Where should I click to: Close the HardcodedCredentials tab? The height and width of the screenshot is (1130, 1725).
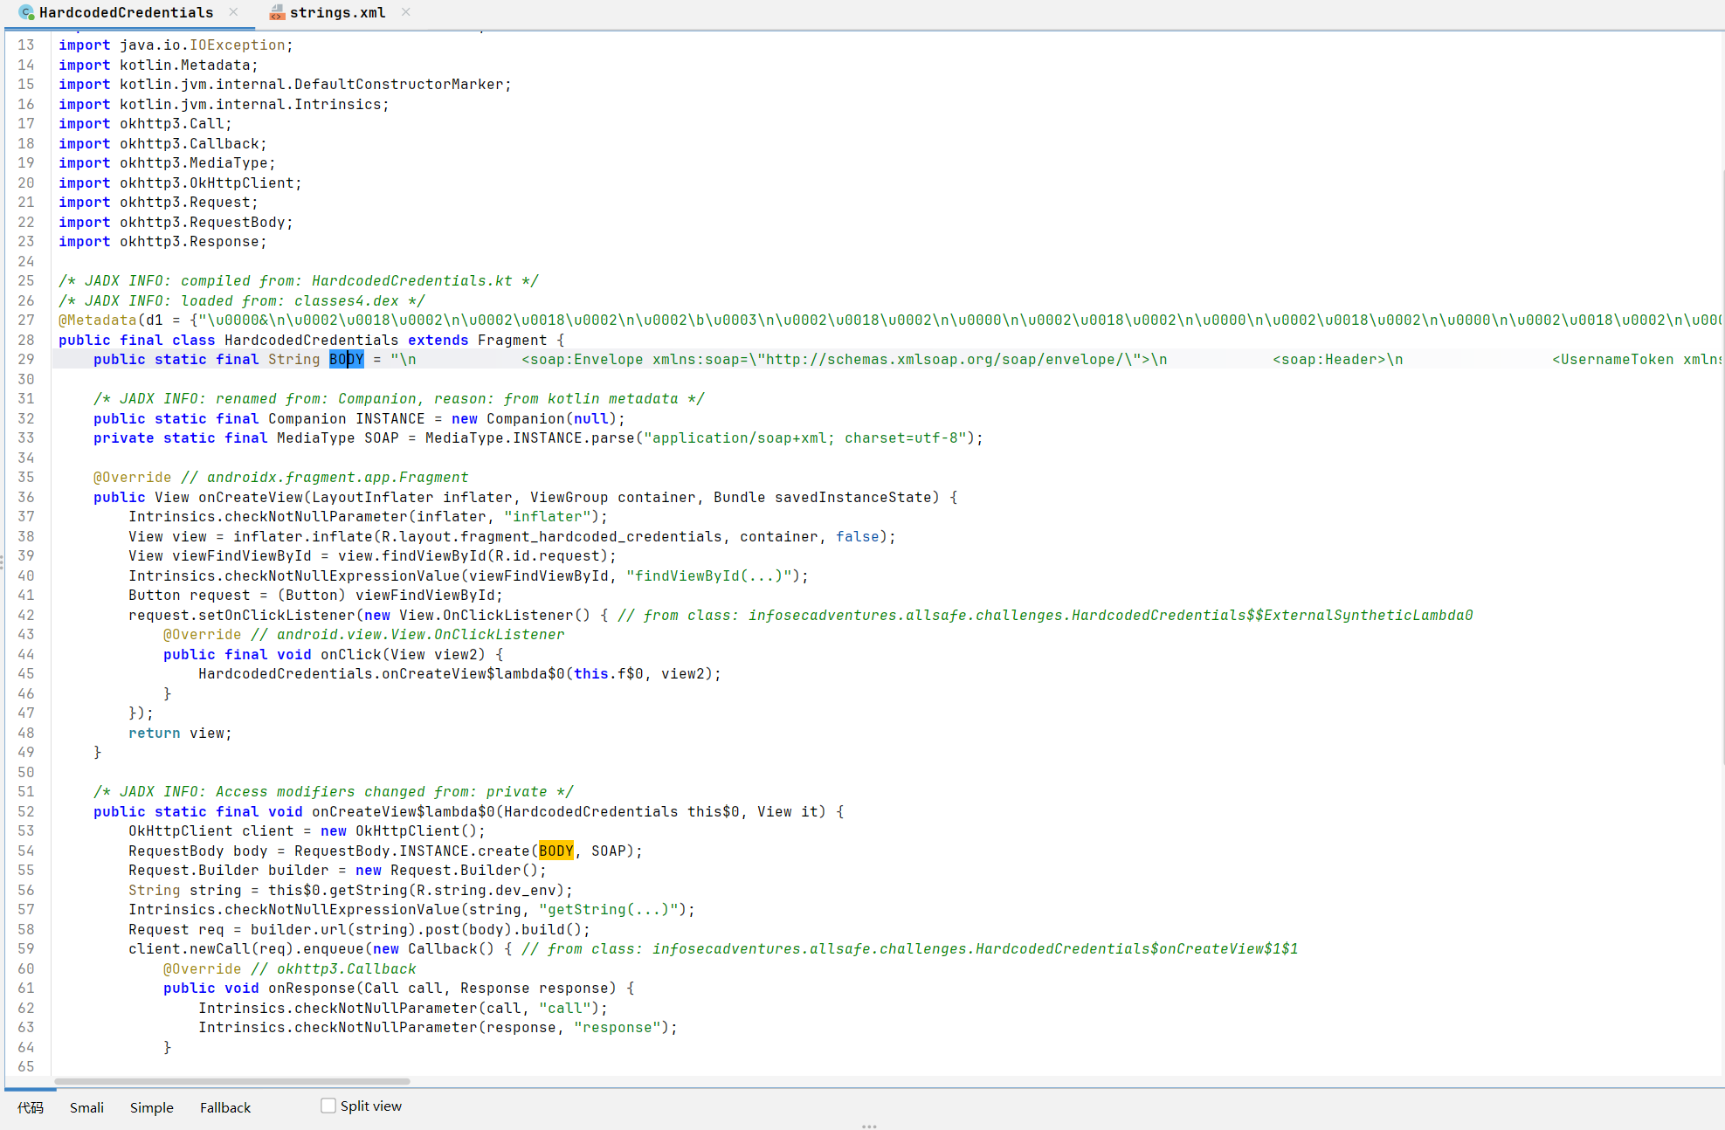click(233, 12)
